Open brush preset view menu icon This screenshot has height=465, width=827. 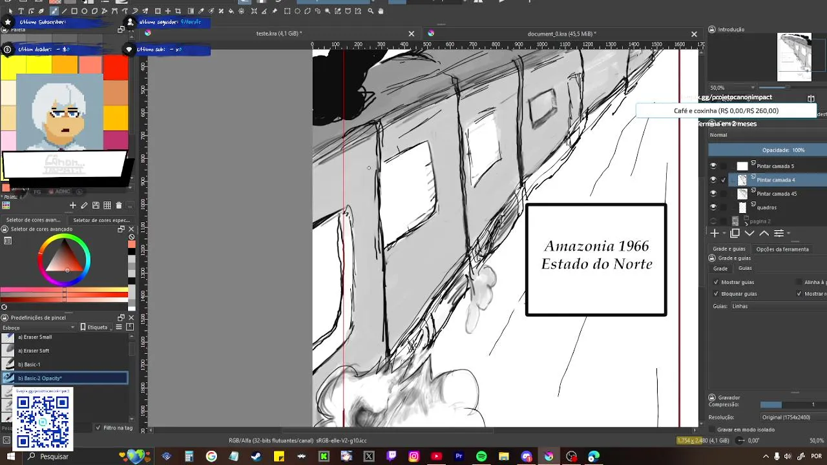click(118, 327)
